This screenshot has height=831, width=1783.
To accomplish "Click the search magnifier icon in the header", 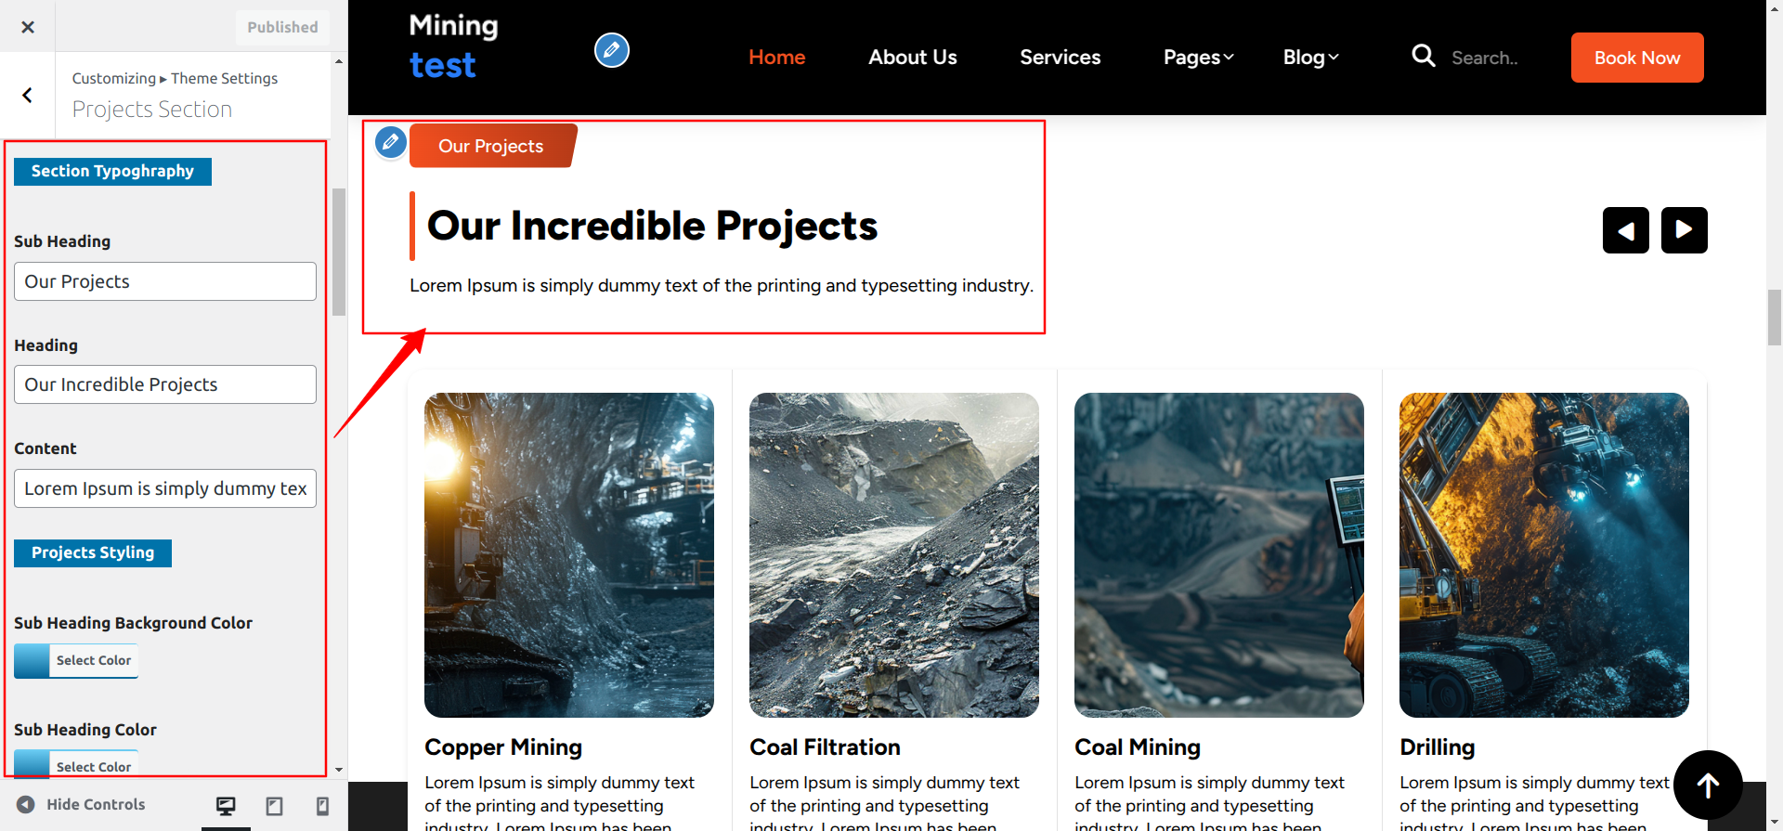I will coord(1423,57).
